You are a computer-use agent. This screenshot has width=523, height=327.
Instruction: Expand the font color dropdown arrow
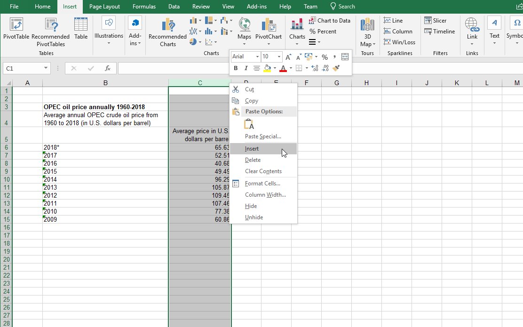point(291,68)
